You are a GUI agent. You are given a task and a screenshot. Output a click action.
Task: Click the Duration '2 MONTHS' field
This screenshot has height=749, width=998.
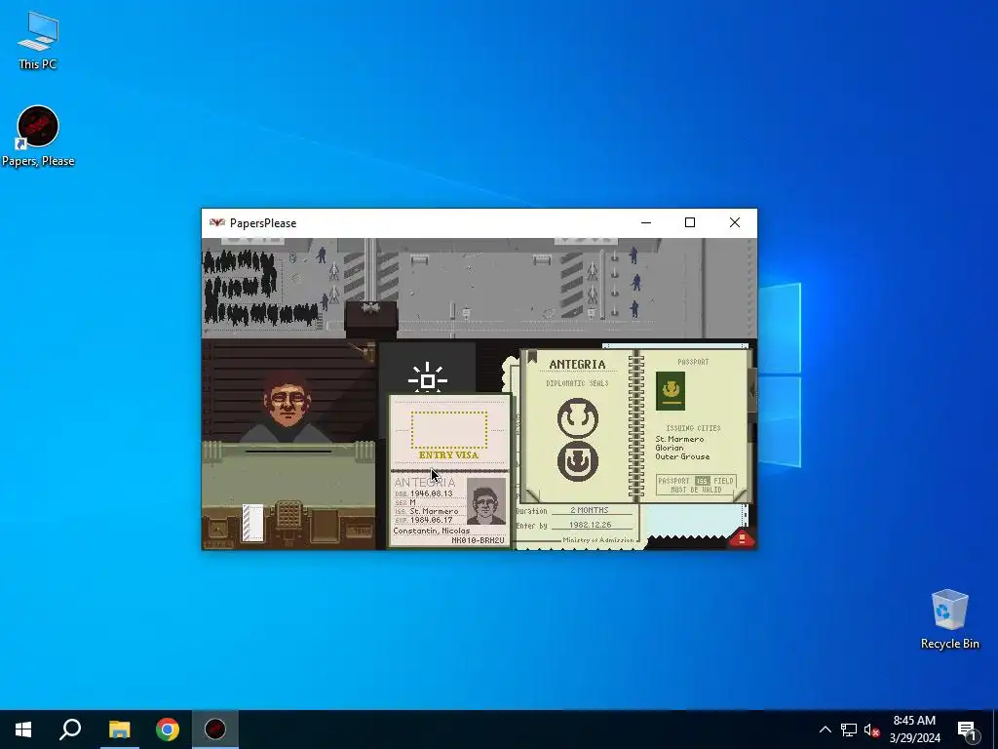point(590,510)
